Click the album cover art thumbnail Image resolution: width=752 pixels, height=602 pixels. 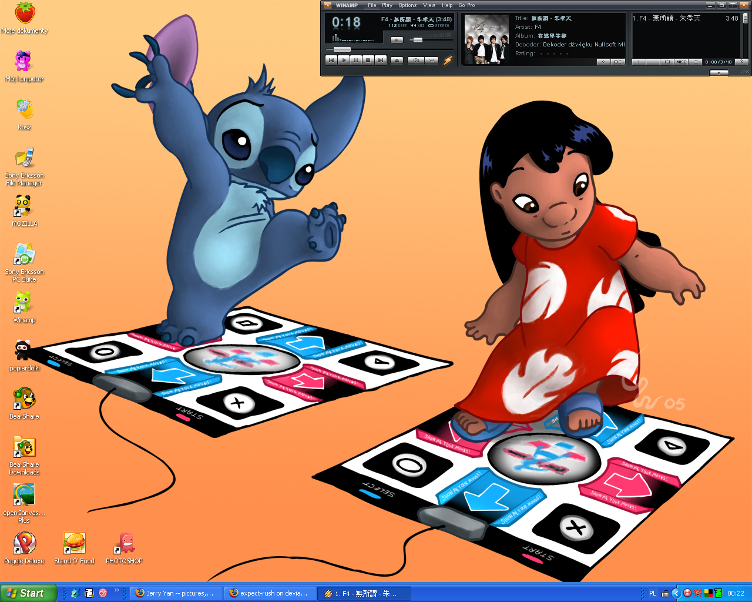click(486, 39)
